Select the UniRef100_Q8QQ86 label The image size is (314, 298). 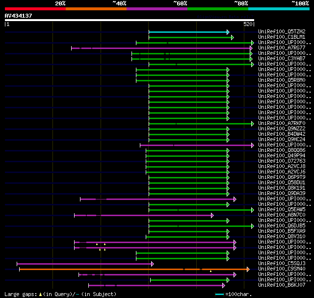click(x=282, y=150)
